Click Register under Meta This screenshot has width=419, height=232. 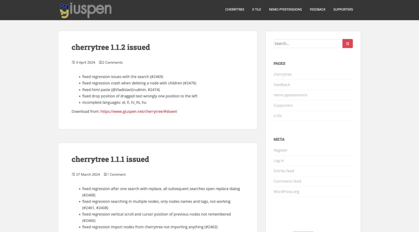point(281,150)
